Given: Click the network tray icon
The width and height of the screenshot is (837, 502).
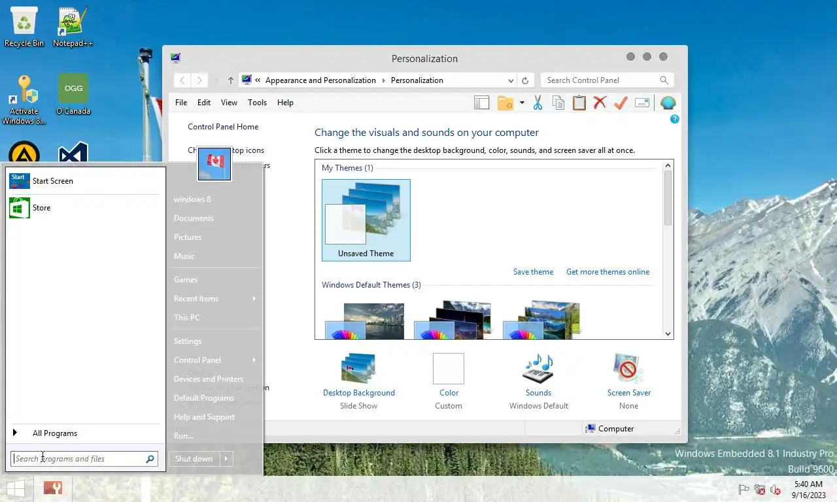Looking at the screenshot, I should [x=760, y=490].
